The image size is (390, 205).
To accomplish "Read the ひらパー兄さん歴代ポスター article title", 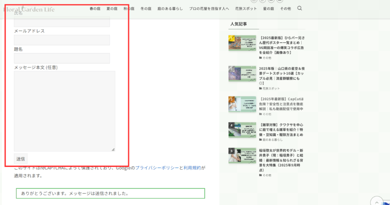I will click(x=282, y=45).
